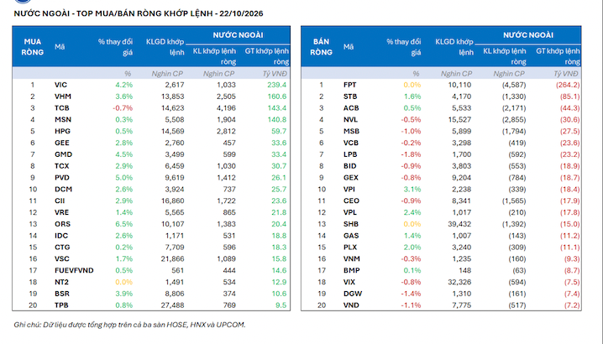The width and height of the screenshot is (603, 344).
Task: Select VHM net value 160.6
Action: [x=277, y=96]
